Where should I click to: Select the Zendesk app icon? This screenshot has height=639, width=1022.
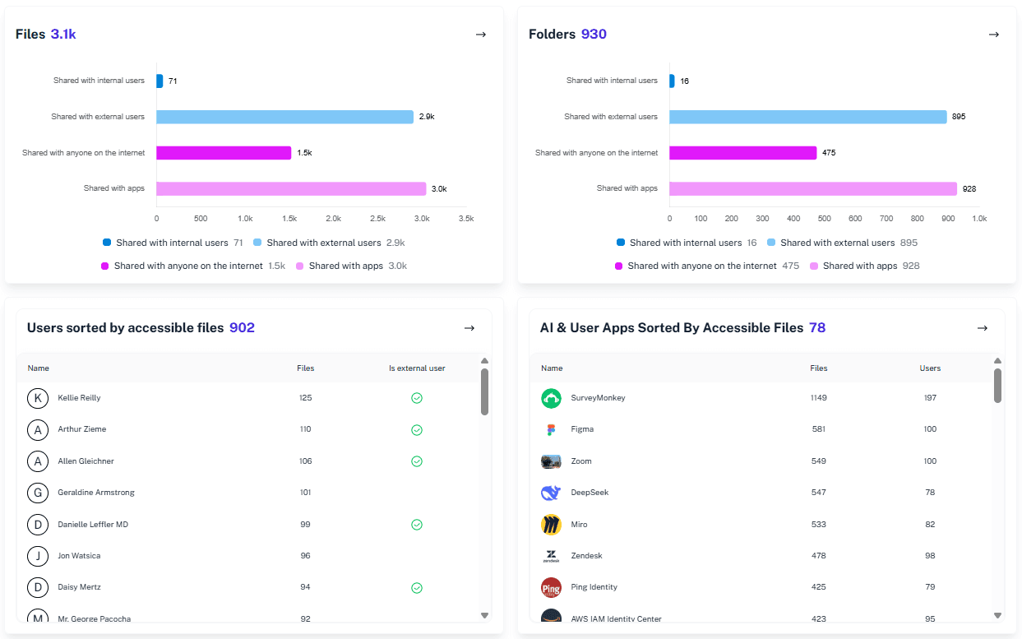551,555
